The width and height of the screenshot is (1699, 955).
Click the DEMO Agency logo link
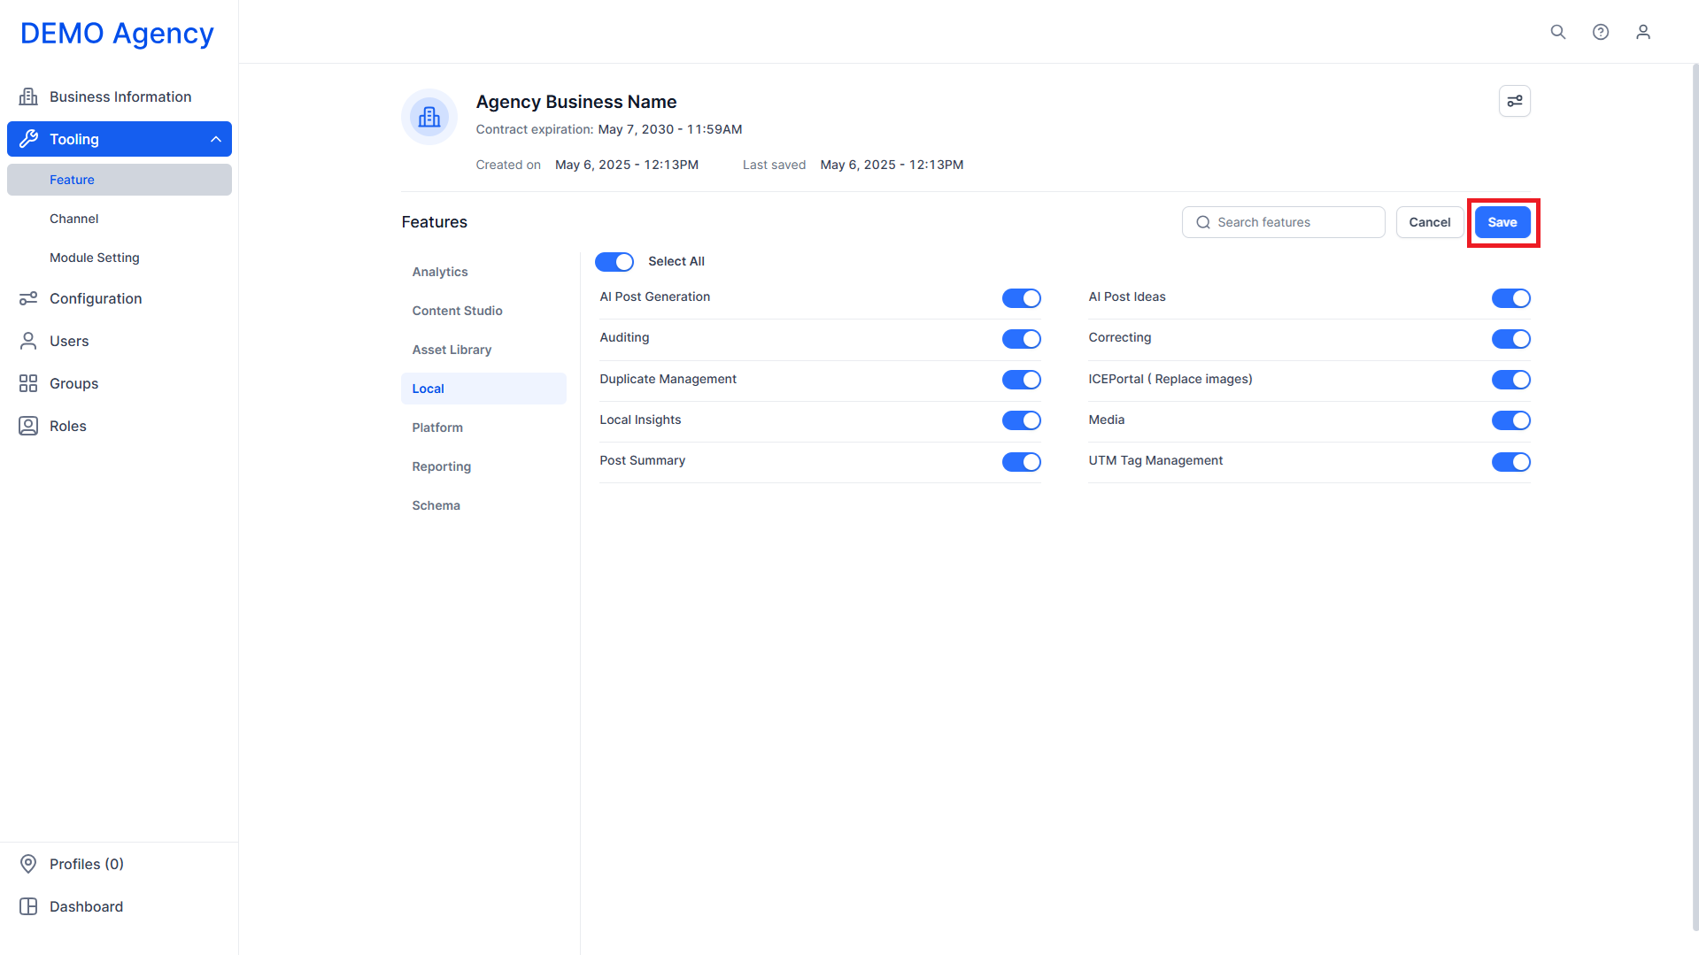117,33
